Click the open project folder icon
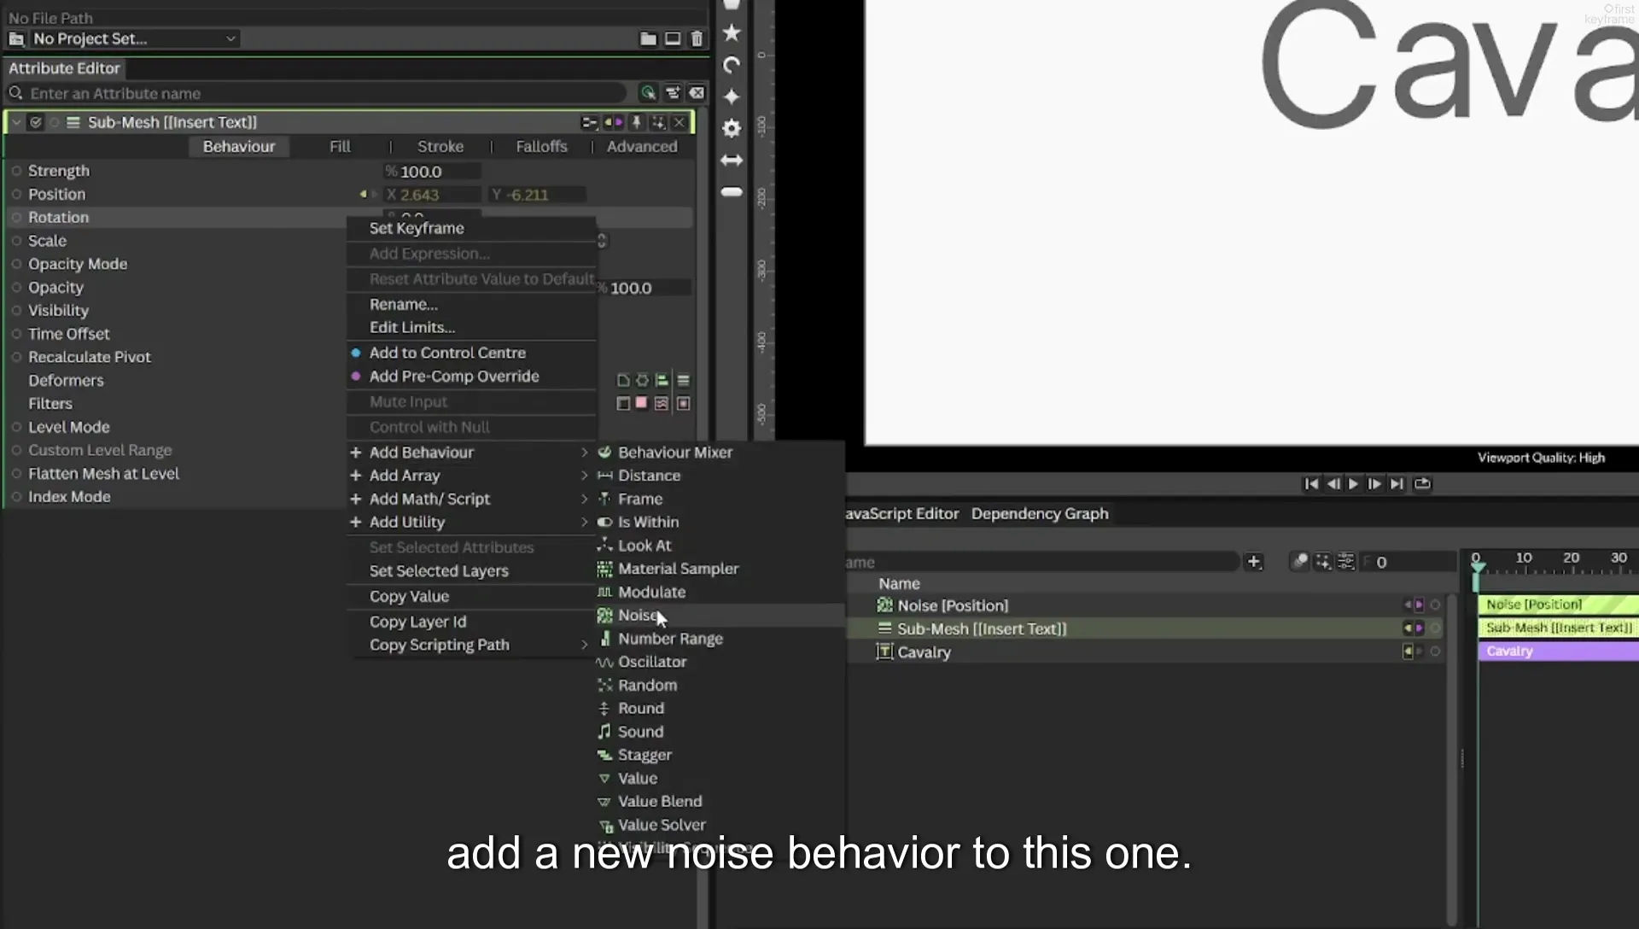This screenshot has width=1639, height=929. click(x=649, y=38)
